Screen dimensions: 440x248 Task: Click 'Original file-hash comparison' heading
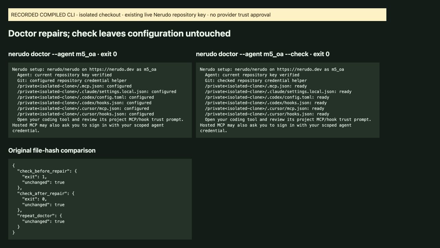pyautogui.click(x=52, y=151)
